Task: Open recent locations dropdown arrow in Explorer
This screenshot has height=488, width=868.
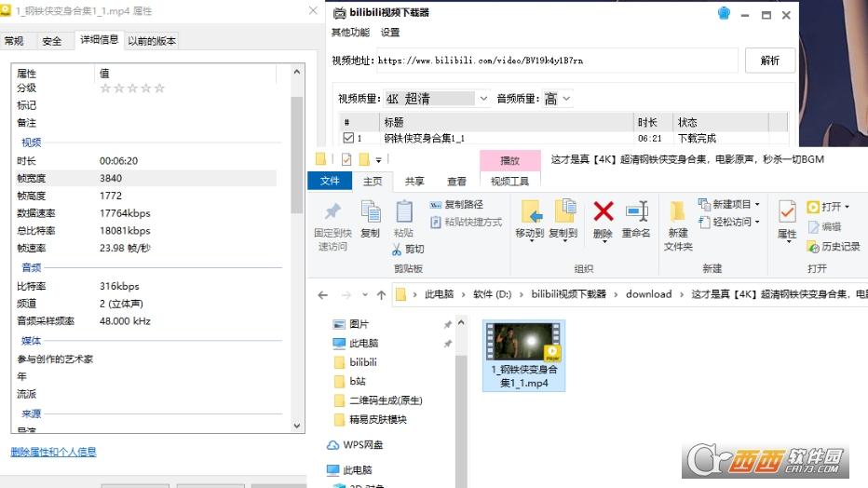Action: 365,294
